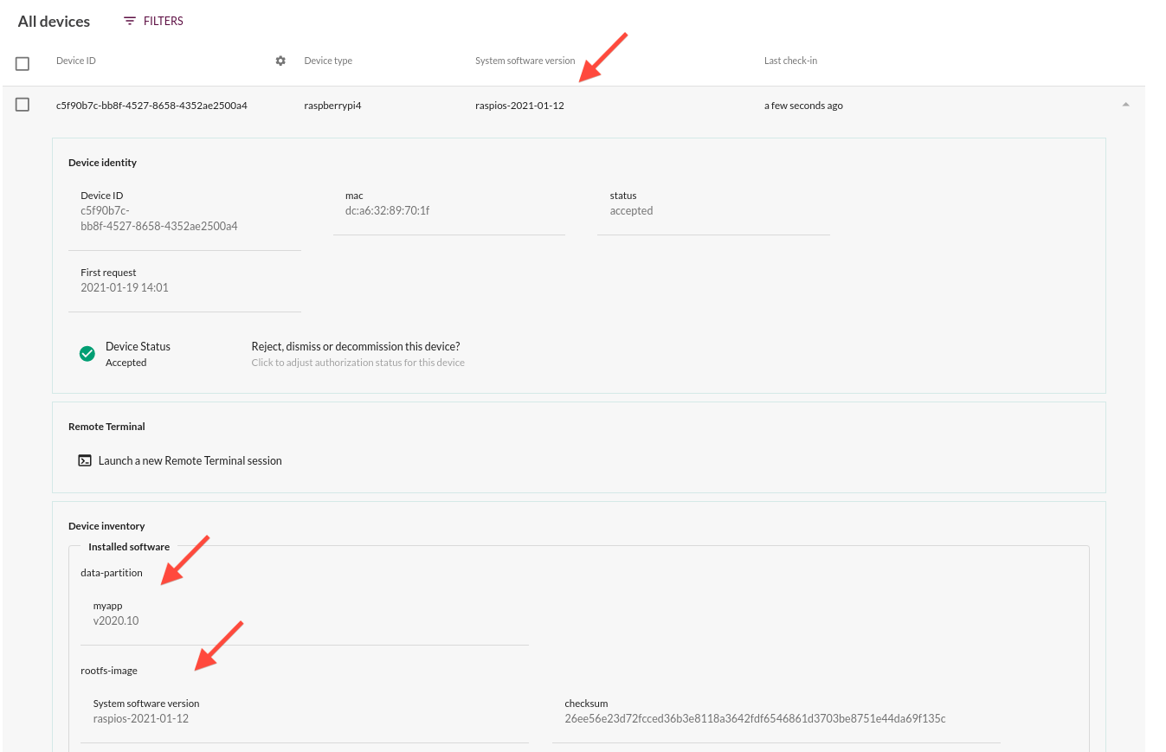The height and width of the screenshot is (752, 1166).
Task: Select device ID c5f90b7c-bb8f-4527-8658-4352ae2500a4 in the row
Action: tap(151, 106)
